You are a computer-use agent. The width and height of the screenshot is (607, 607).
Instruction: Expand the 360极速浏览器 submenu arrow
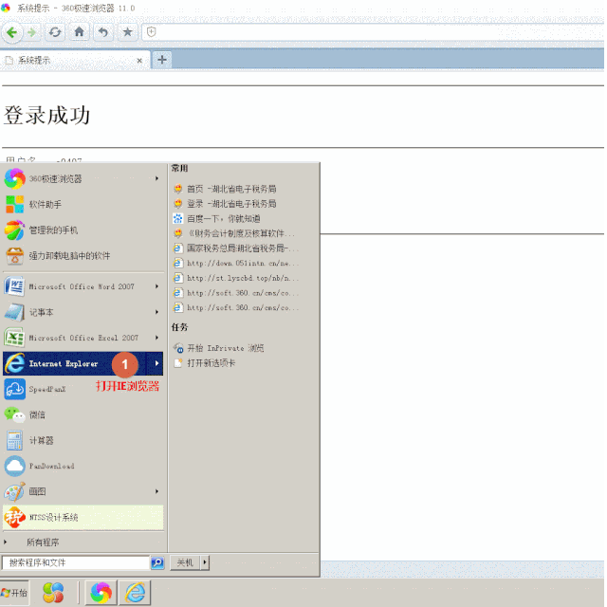pyautogui.click(x=156, y=178)
